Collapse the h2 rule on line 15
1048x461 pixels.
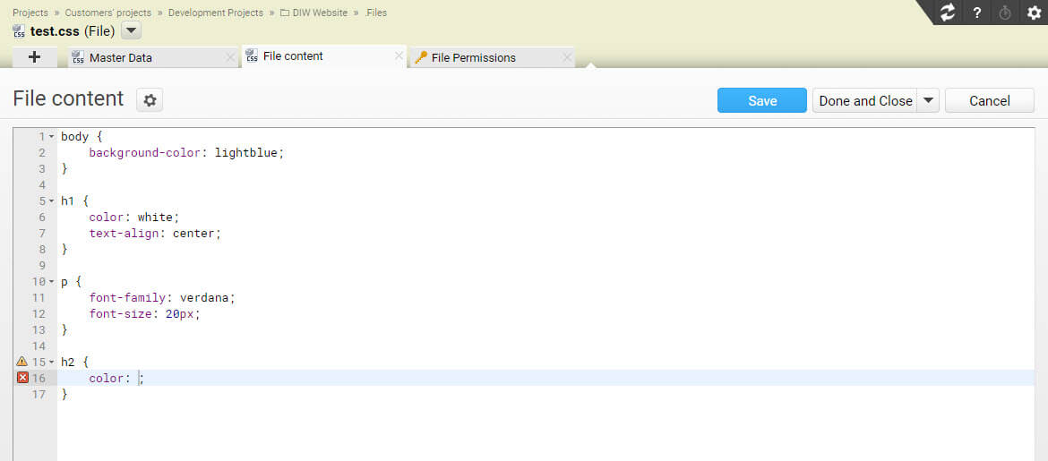point(51,362)
